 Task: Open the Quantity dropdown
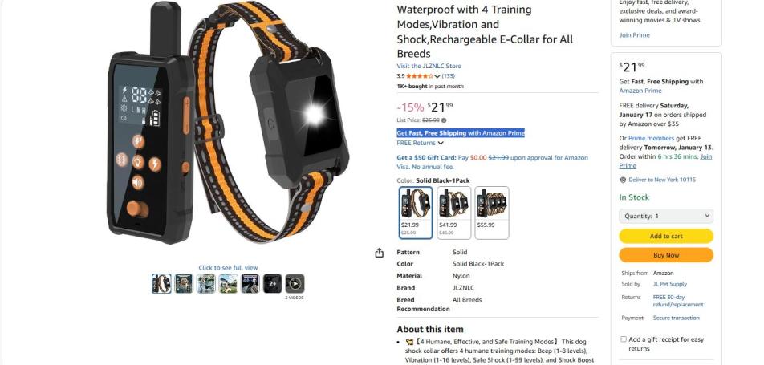pos(666,217)
